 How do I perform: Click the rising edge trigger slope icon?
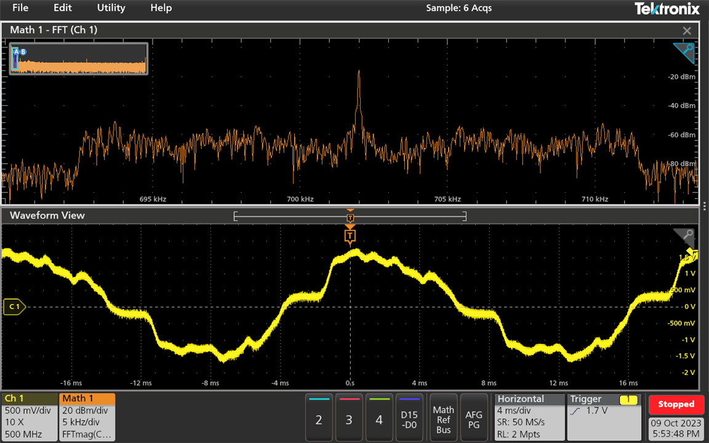click(575, 412)
